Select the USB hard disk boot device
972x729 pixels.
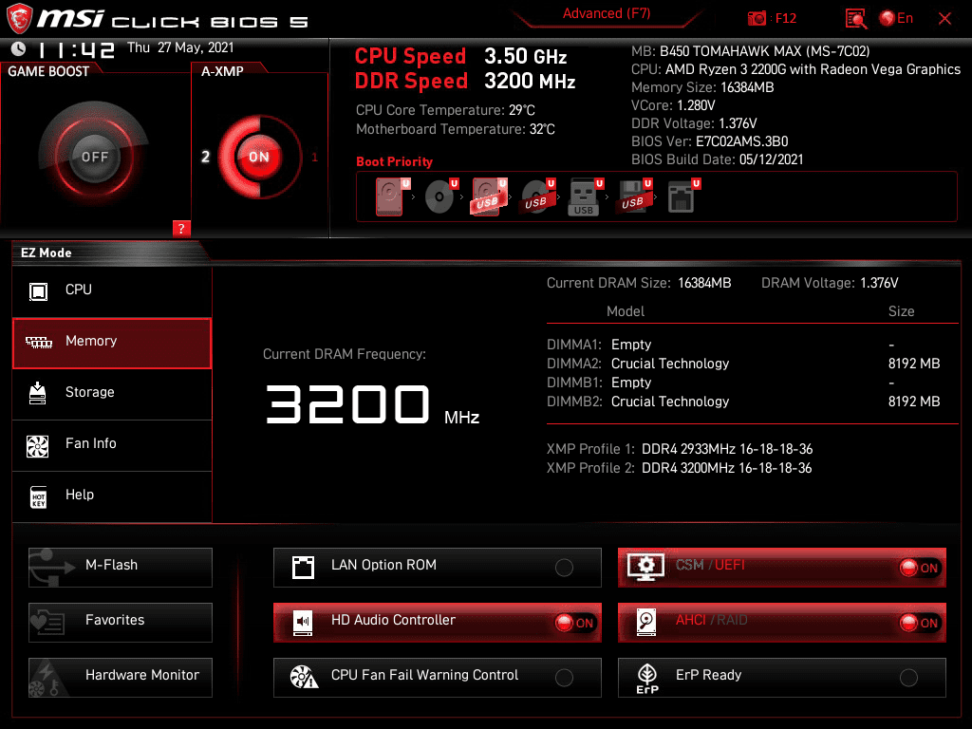(x=490, y=197)
